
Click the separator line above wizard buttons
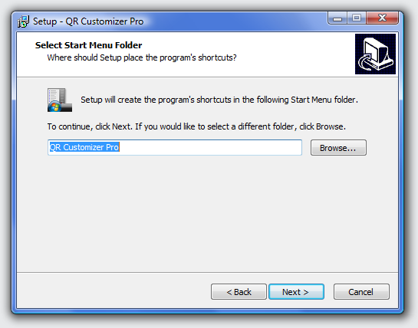(207, 272)
